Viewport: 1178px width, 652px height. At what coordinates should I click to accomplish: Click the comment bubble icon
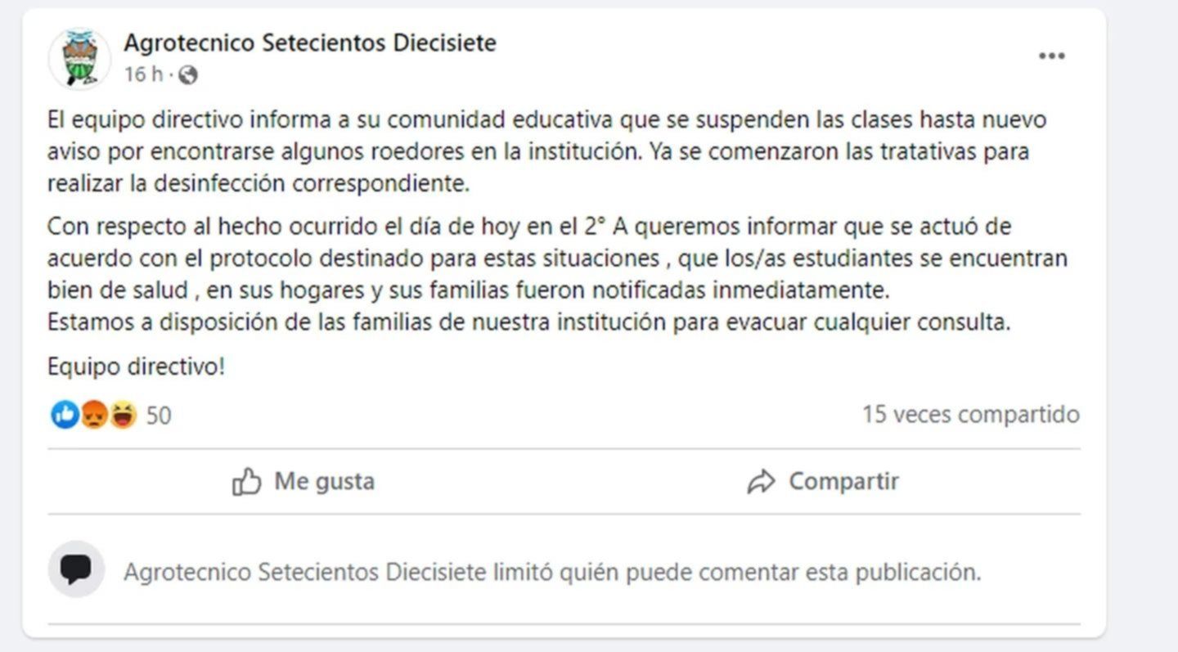(x=76, y=569)
